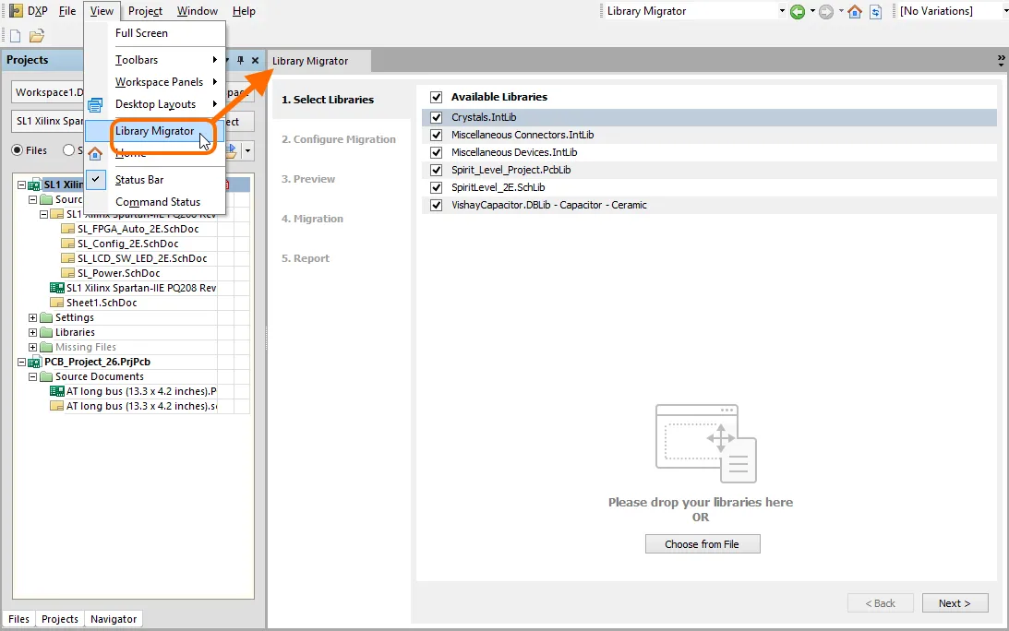This screenshot has width=1009, height=631.
Task: Open the Window menu
Action: coord(197,11)
